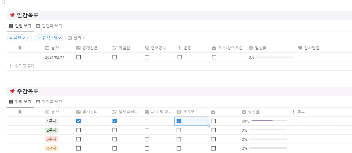
Task: Open the 날짜 sort dropdown
Action: coord(17,38)
